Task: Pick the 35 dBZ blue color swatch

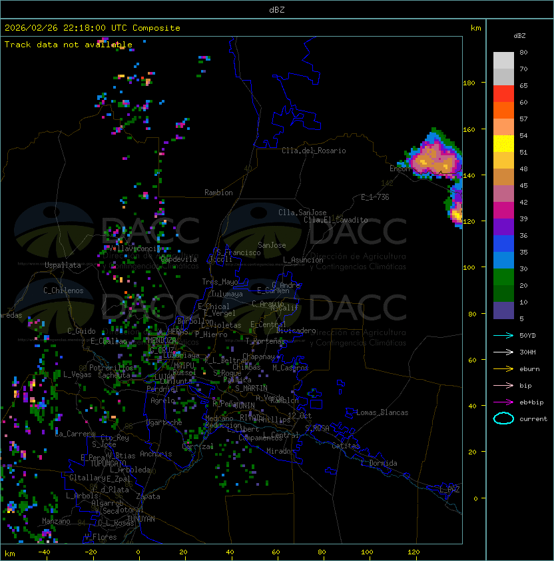Action: click(503, 244)
